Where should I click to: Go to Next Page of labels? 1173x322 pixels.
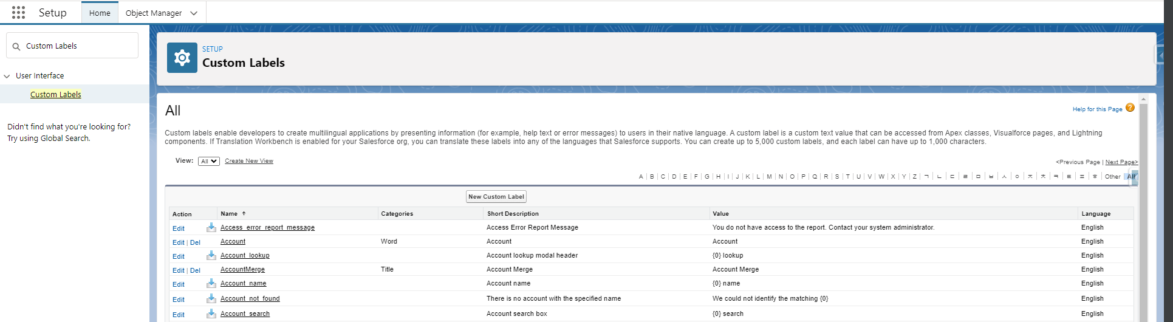point(1121,162)
